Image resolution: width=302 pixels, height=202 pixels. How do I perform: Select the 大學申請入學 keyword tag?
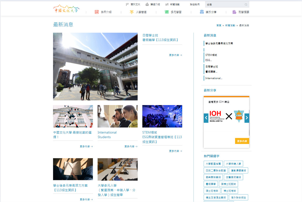click(233, 164)
